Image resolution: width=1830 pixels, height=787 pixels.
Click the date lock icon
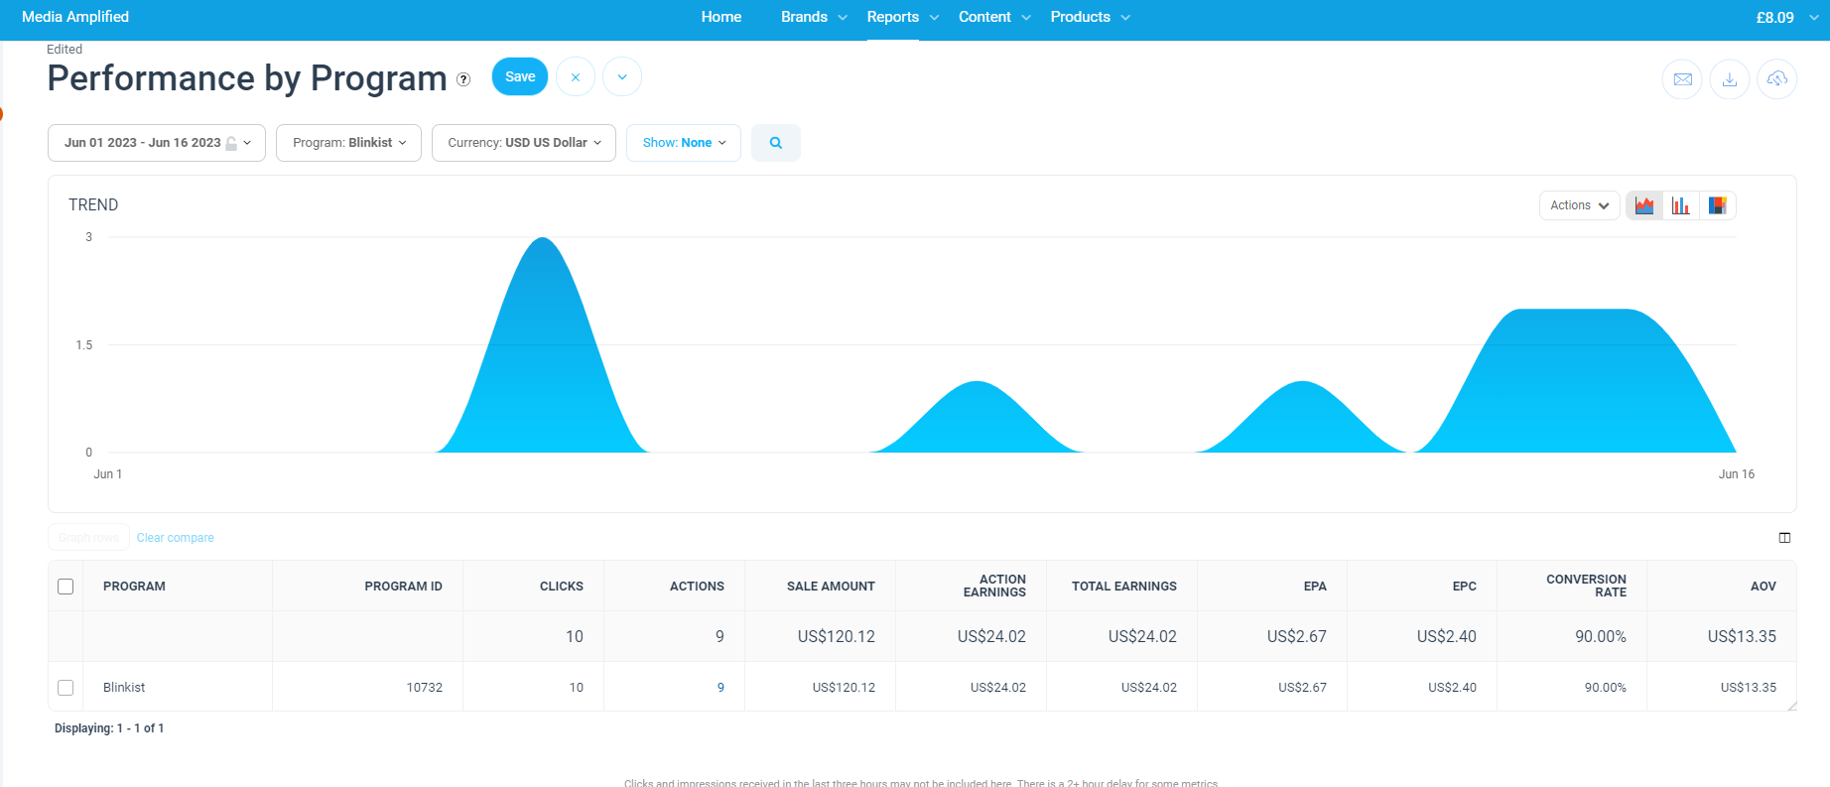click(231, 143)
